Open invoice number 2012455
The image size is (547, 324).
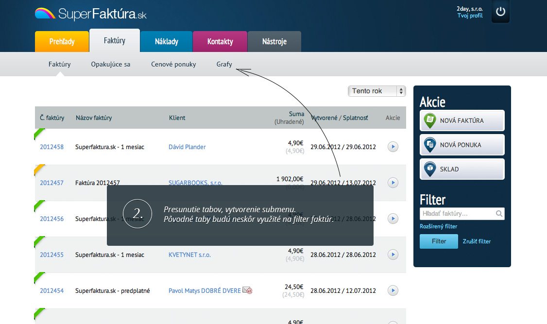coord(51,255)
